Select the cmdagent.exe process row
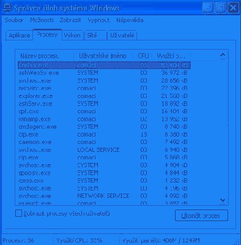241x245 pixels. pyautogui.click(x=104, y=127)
